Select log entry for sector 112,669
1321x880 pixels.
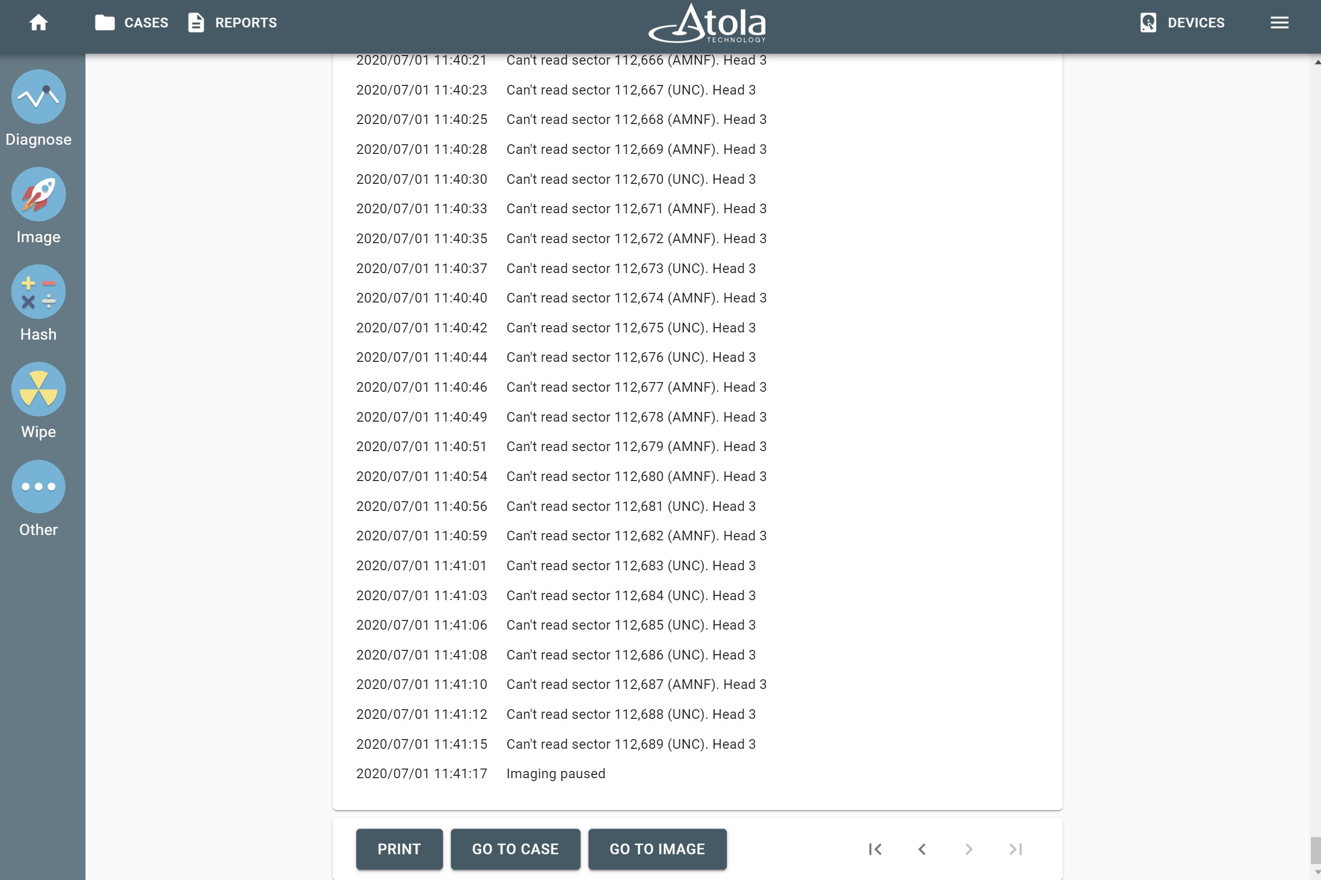pos(562,149)
